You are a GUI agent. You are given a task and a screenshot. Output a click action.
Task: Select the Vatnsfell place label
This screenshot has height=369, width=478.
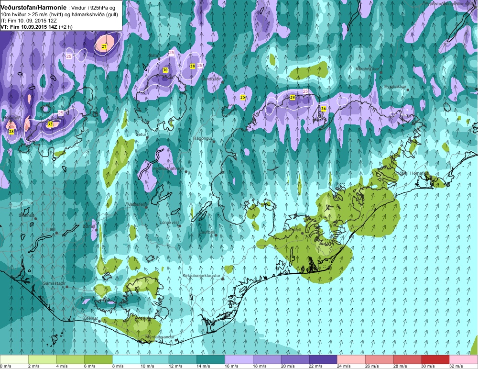(x=137, y=204)
